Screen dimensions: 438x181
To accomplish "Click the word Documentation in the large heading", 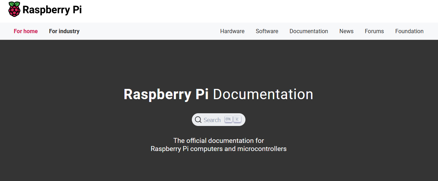I will (263, 94).
